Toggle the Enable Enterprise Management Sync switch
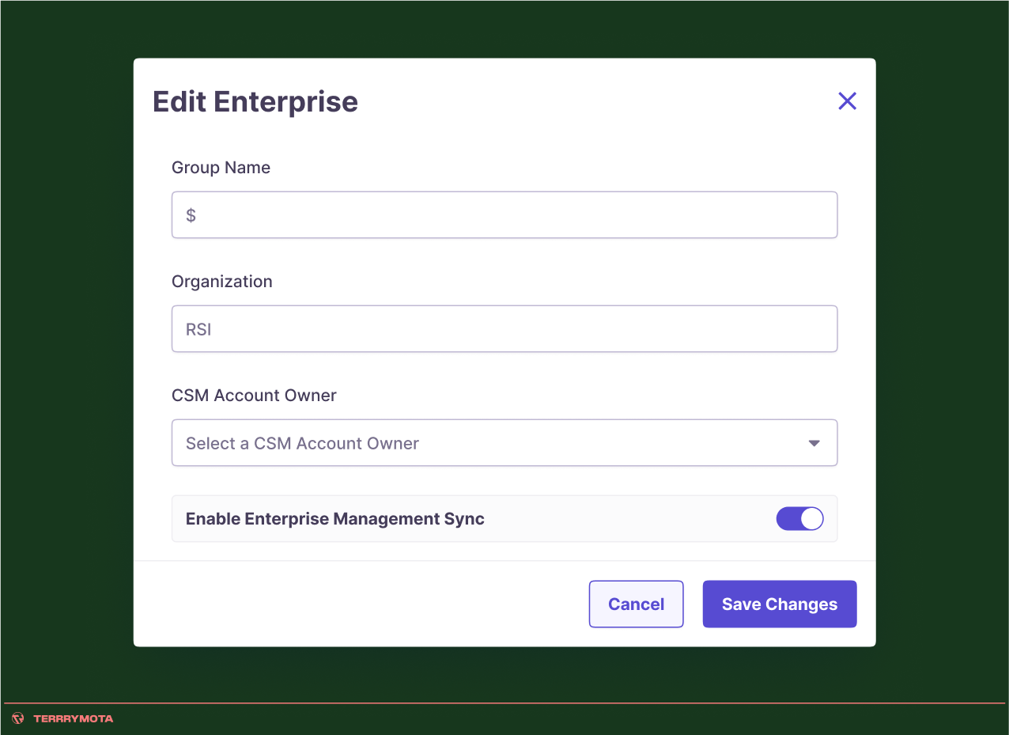The width and height of the screenshot is (1009, 735). 799,518
